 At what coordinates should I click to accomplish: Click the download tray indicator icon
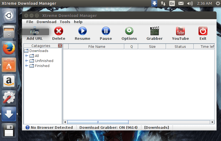[x=154, y=3]
